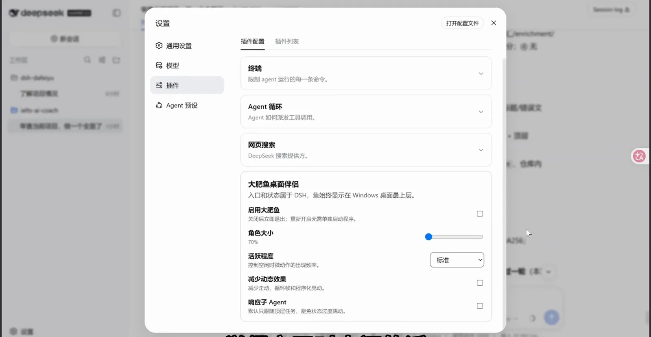Toggle sidebar panel icon in background window
The image size is (651, 337).
coord(117,13)
